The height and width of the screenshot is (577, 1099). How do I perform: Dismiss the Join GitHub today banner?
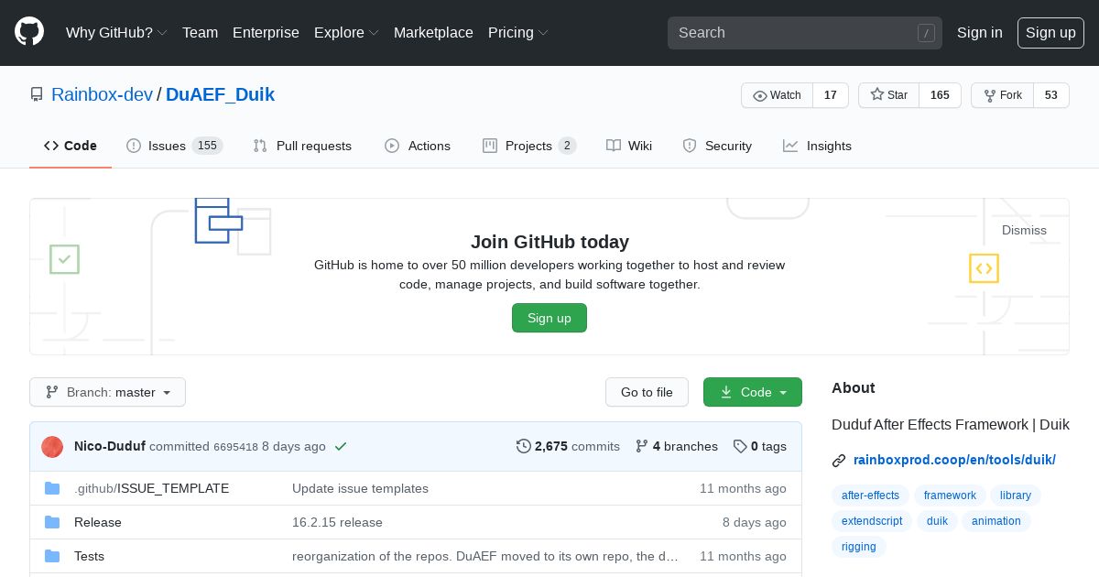tap(1024, 230)
